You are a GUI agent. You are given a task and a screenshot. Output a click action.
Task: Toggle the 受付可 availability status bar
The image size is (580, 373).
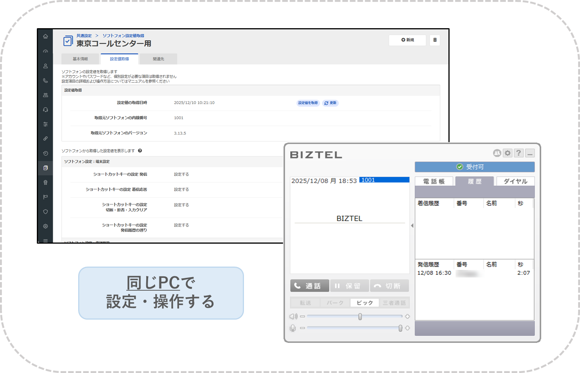click(x=474, y=167)
